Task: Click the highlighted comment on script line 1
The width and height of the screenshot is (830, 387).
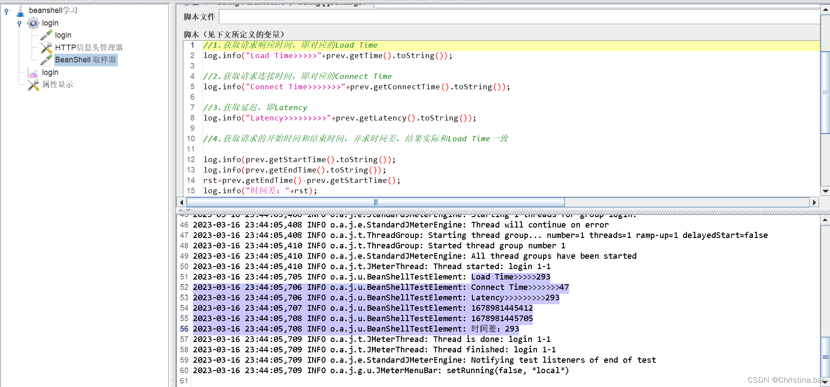Action: click(290, 45)
